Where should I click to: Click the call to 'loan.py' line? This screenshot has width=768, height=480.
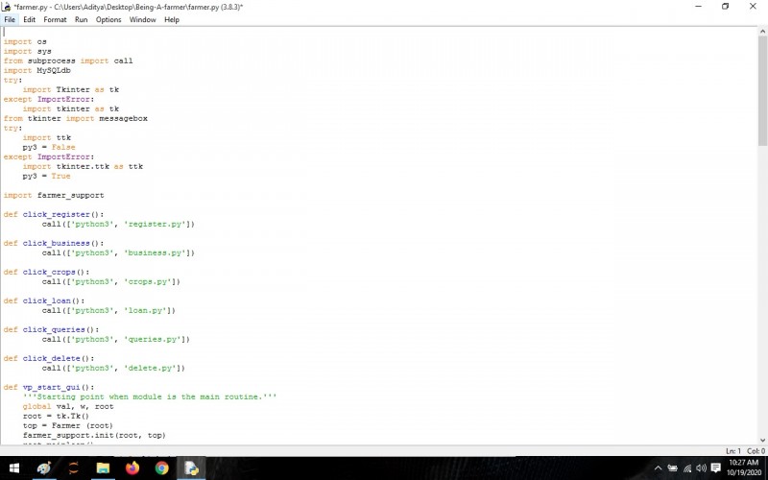pyautogui.click(x=108, y=310)
